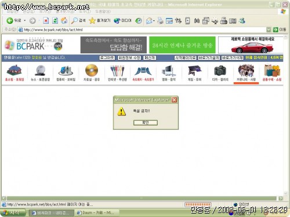Click the address bar URL field
The image size is (290, 217).
coord(142,30)
